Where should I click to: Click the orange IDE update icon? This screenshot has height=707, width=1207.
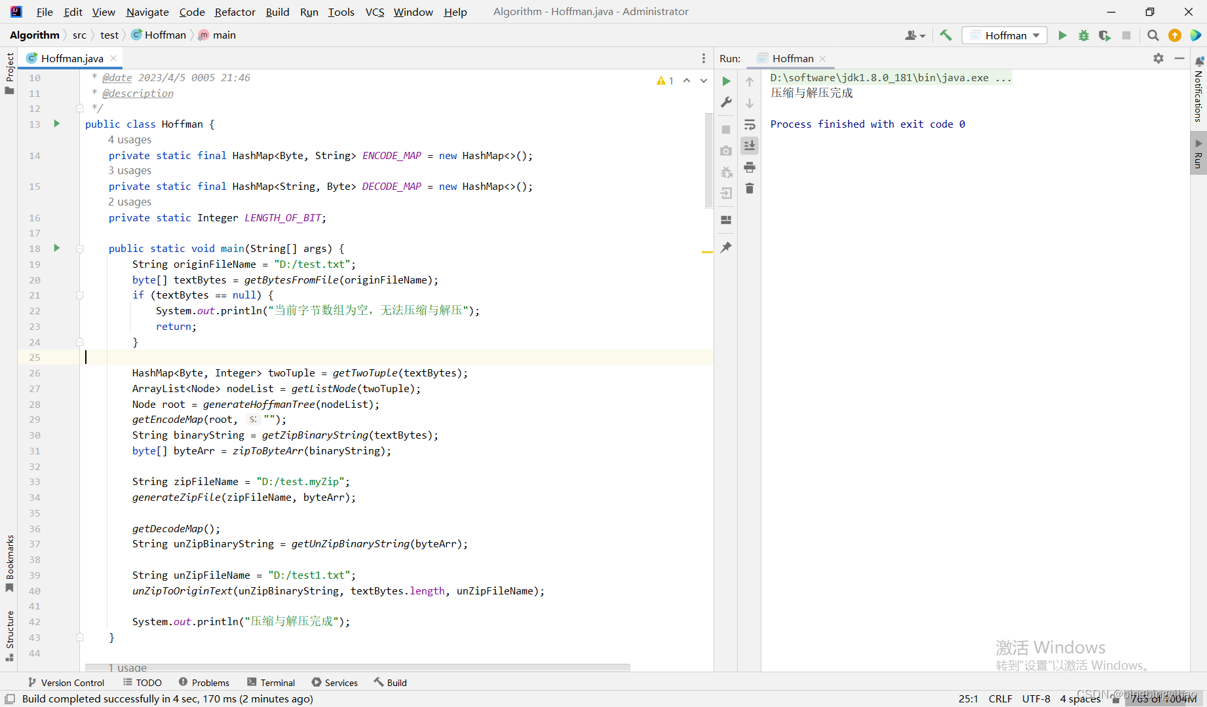(x=1175, y=35)
